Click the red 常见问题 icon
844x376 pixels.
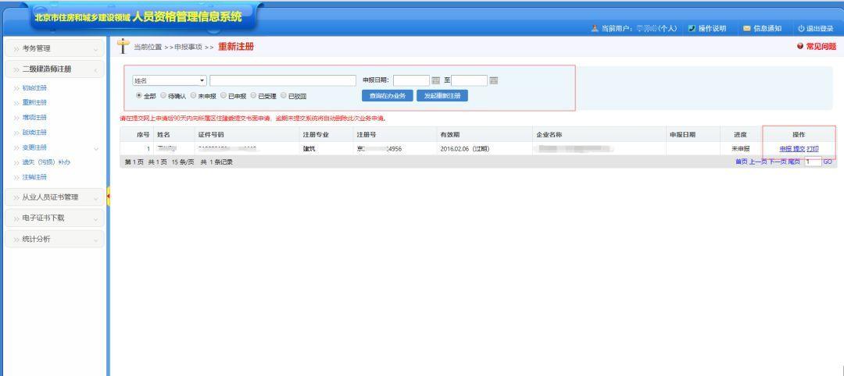click(x=800, y=47)
